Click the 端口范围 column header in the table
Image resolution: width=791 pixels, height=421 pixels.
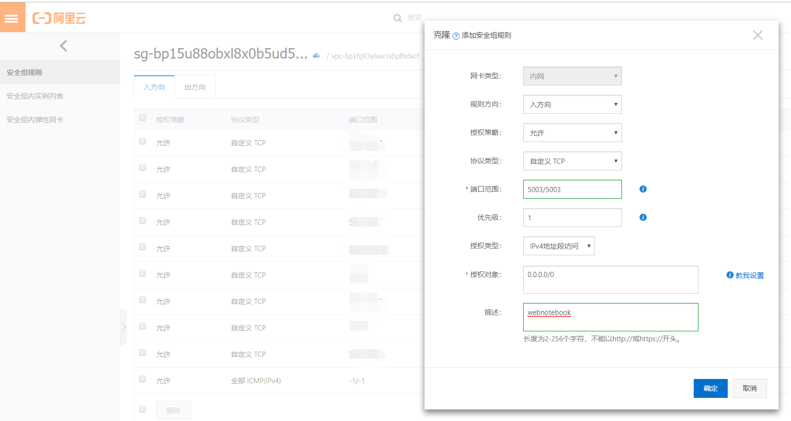(x=363, y=119)
